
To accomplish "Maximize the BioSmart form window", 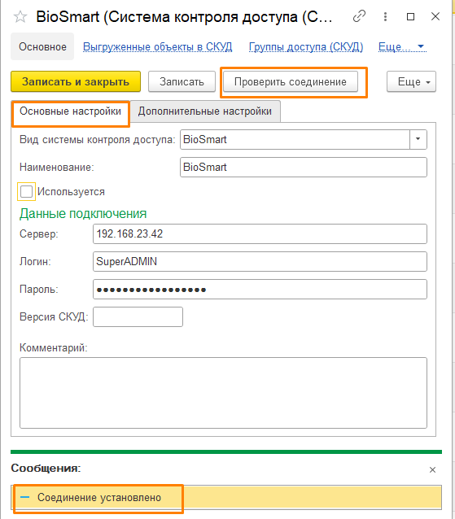I will pyautogui.click(x=410, y=16).
